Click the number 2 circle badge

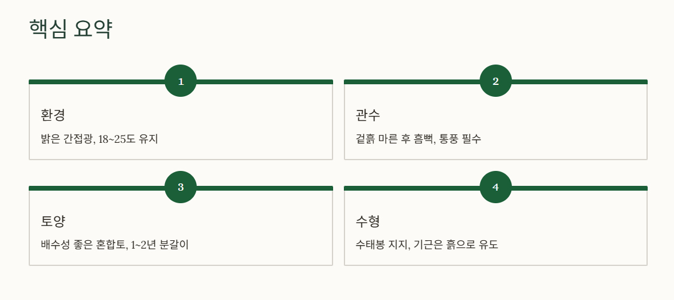pos(496,81)
